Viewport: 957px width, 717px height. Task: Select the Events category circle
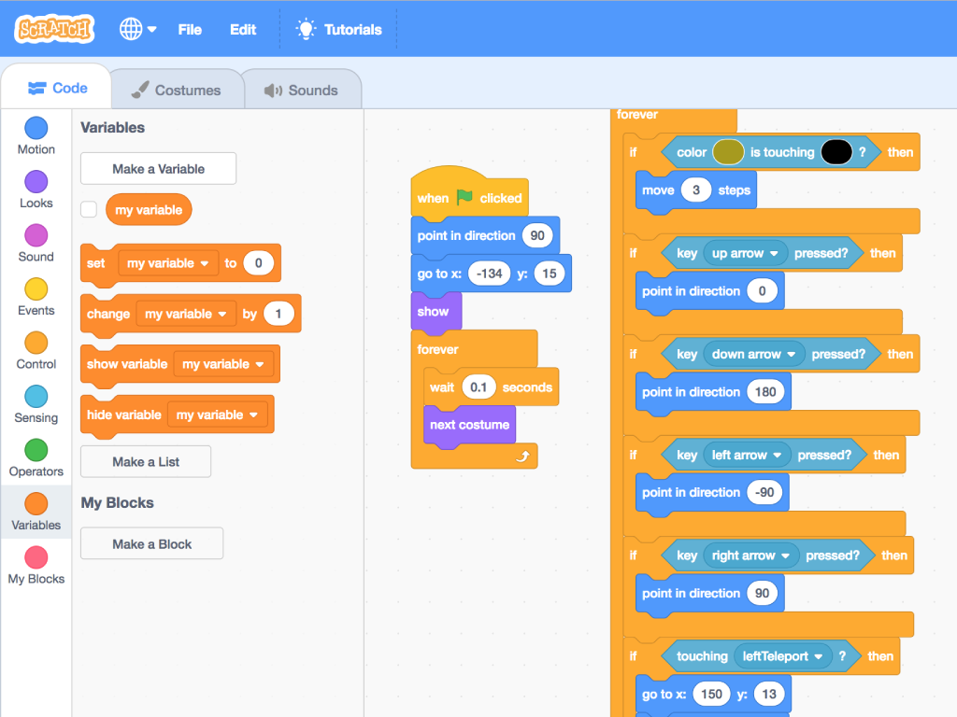36,289
